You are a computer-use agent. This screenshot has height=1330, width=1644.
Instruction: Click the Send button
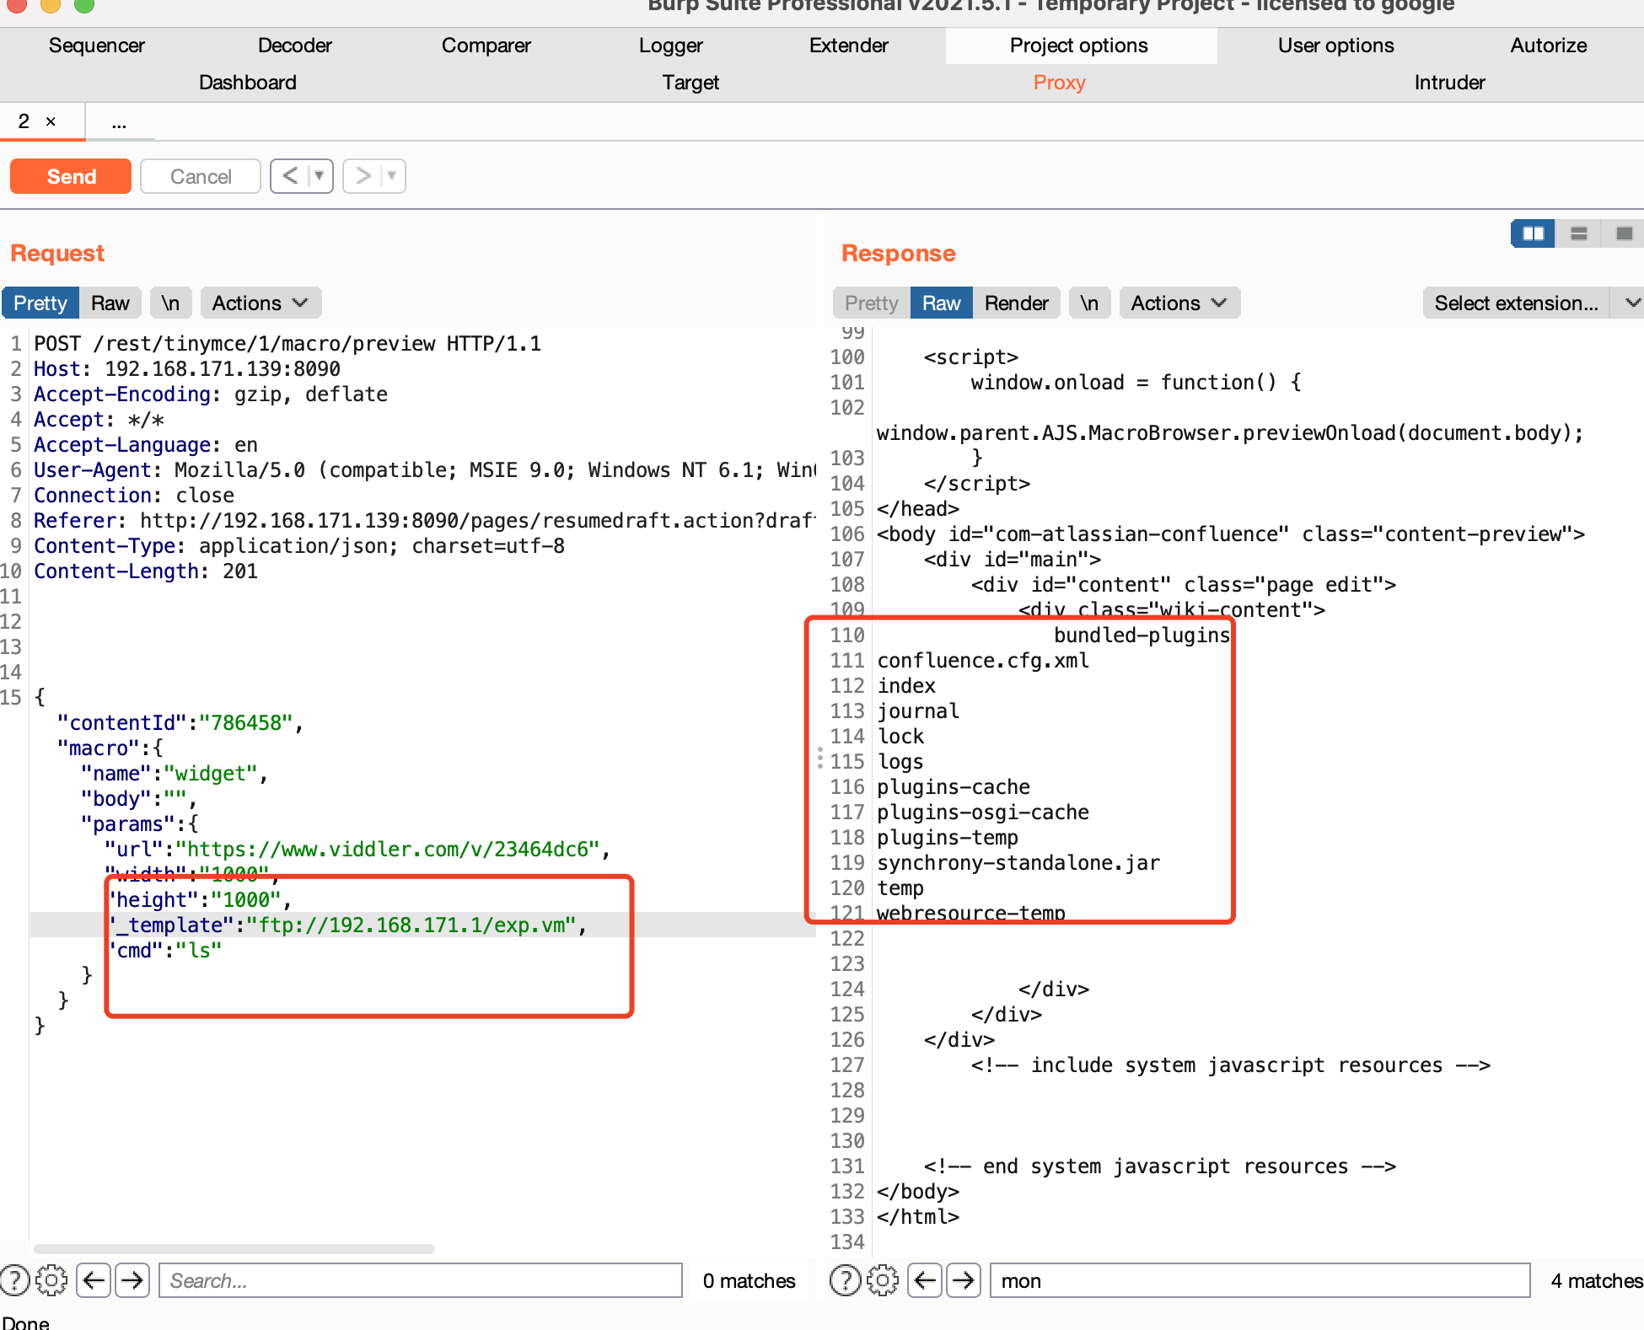click(70, 176)
